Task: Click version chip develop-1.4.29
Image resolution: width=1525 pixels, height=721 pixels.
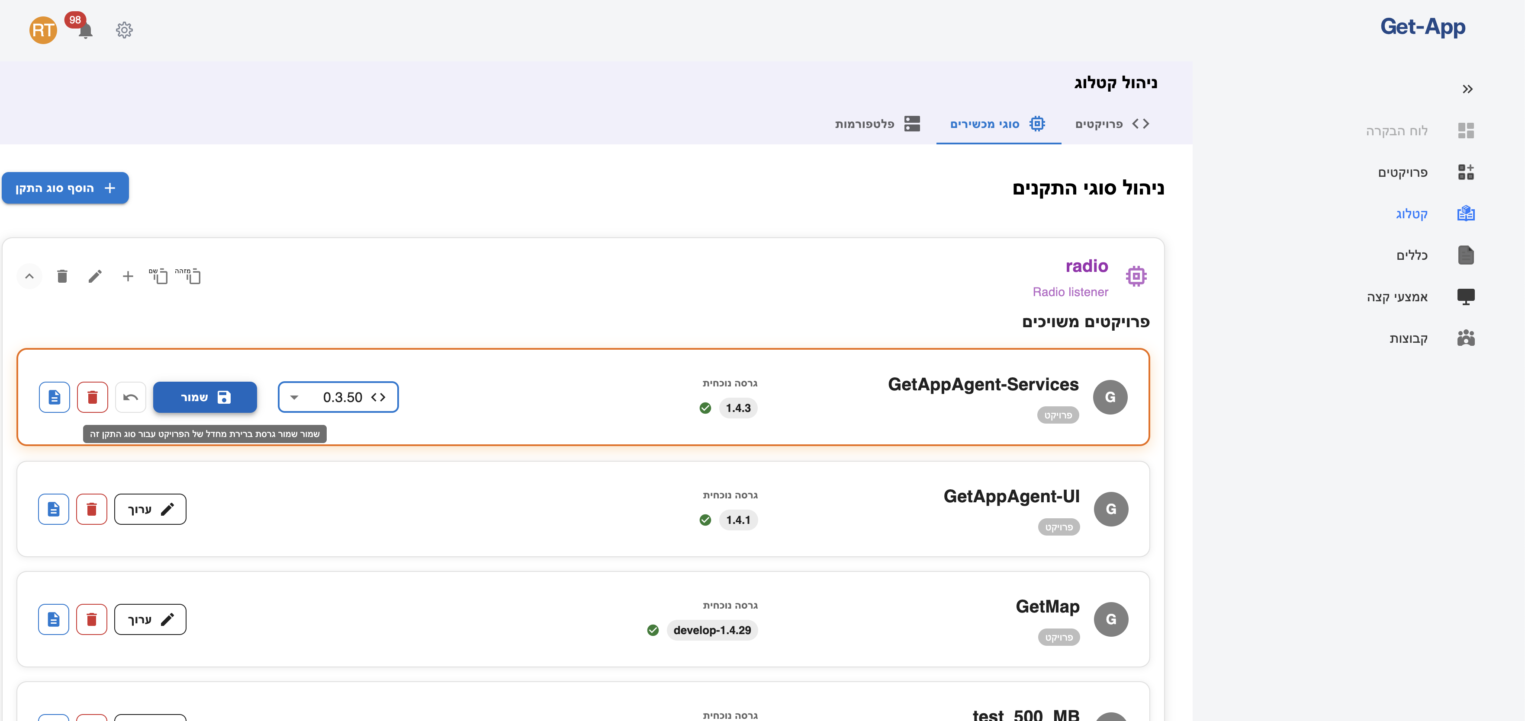Action: (x=712, y=630)
